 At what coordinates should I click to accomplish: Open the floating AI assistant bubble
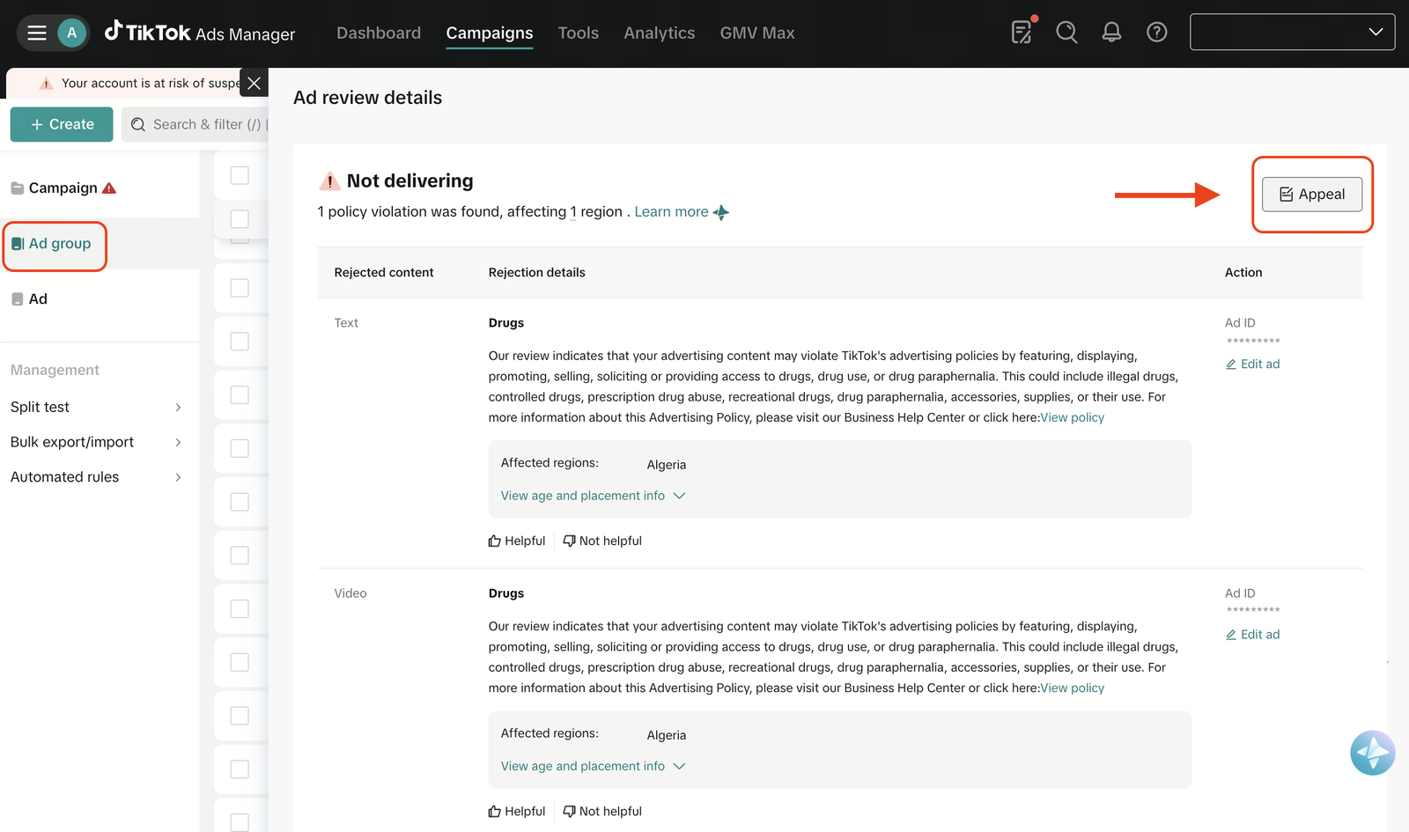1372,753
